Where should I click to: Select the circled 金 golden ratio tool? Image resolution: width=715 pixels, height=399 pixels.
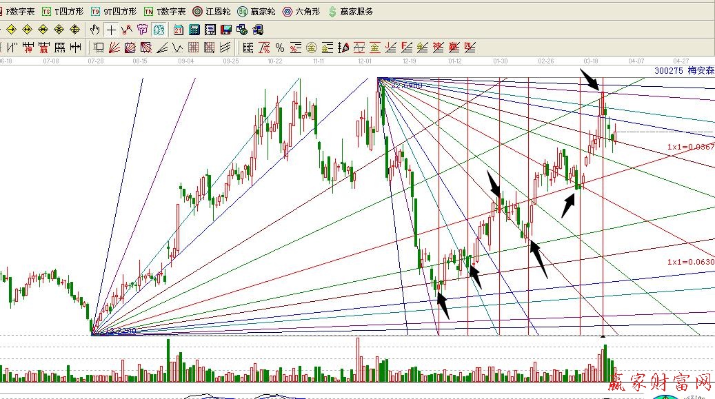point(311,48)
